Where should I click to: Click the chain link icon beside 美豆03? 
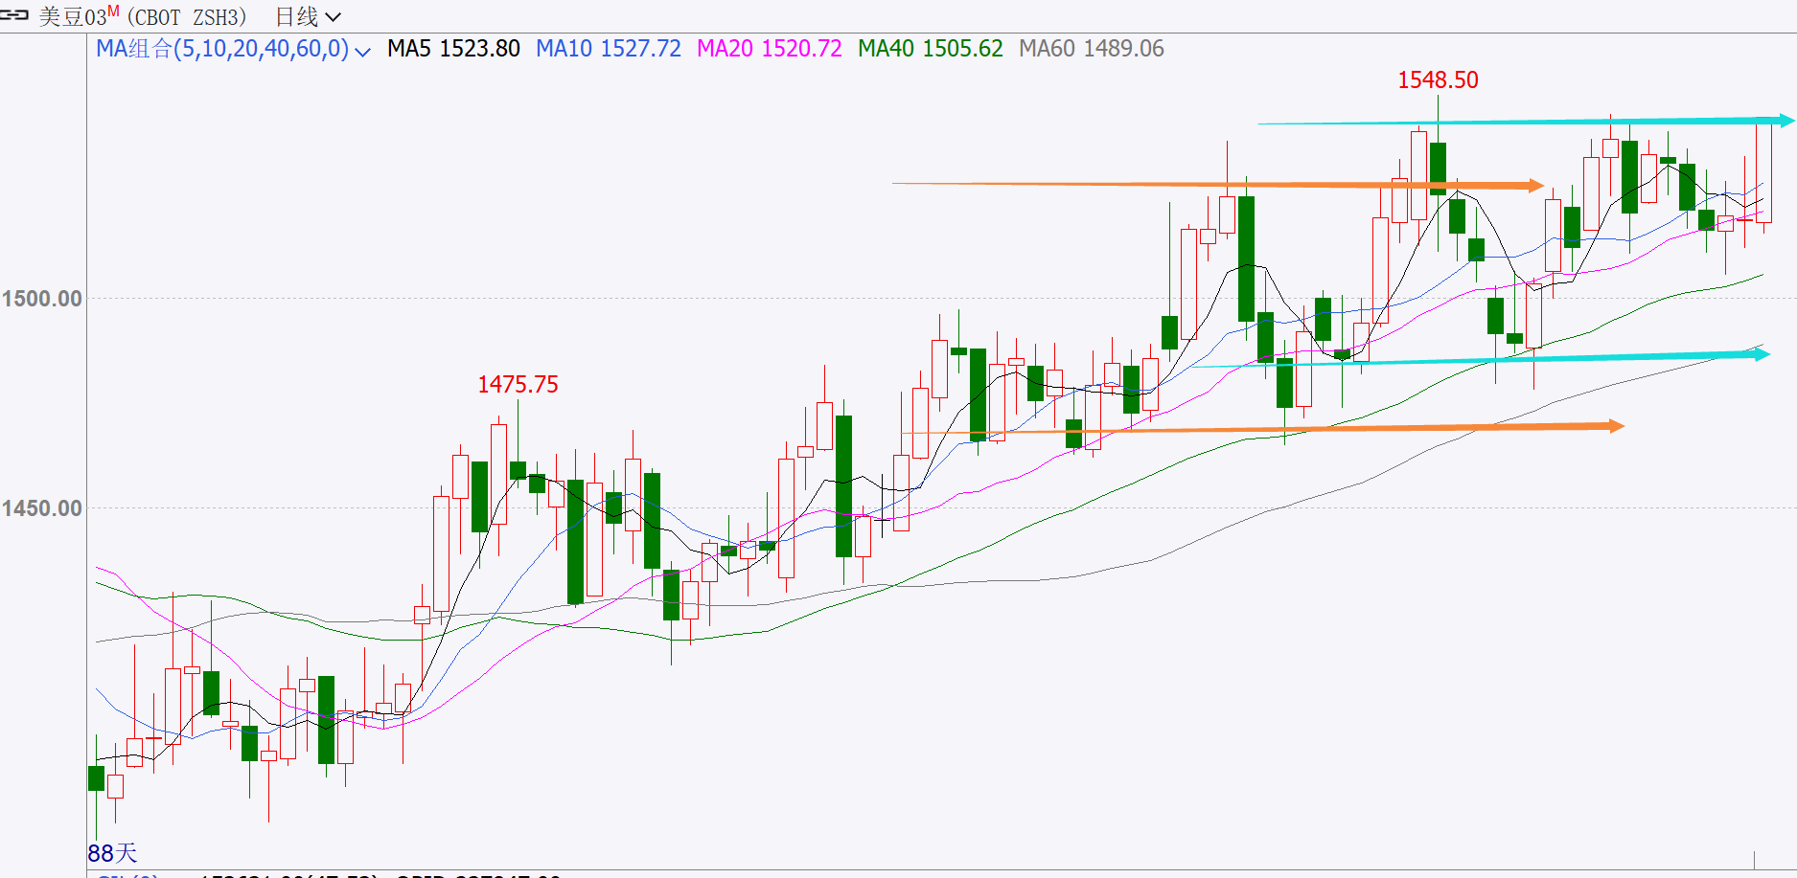coord(15,16)
